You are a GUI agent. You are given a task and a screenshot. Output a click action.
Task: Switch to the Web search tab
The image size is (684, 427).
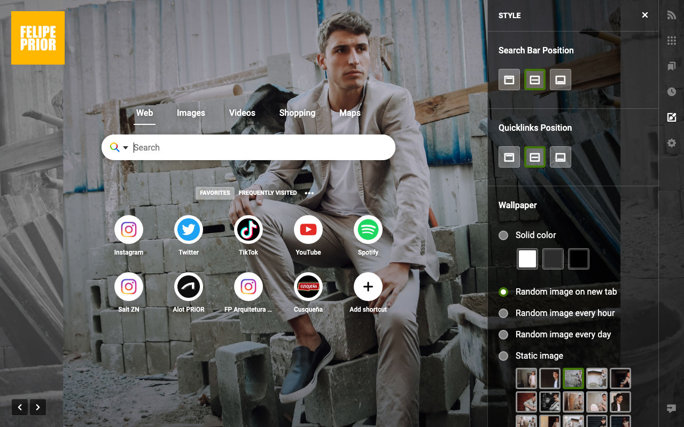[x=144, y=113]
